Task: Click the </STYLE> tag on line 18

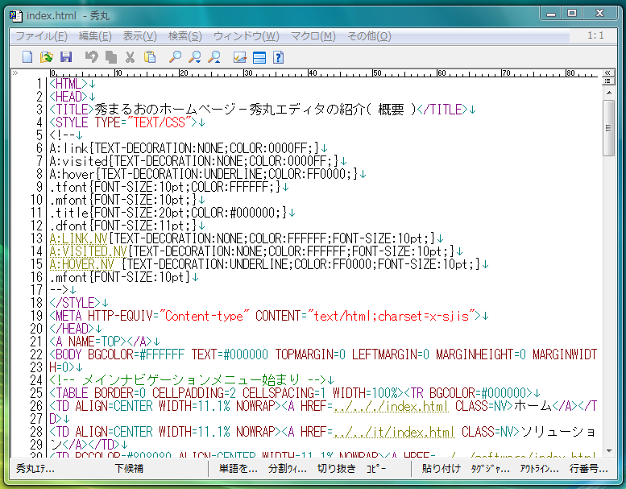Action: (x=75, y=303)
